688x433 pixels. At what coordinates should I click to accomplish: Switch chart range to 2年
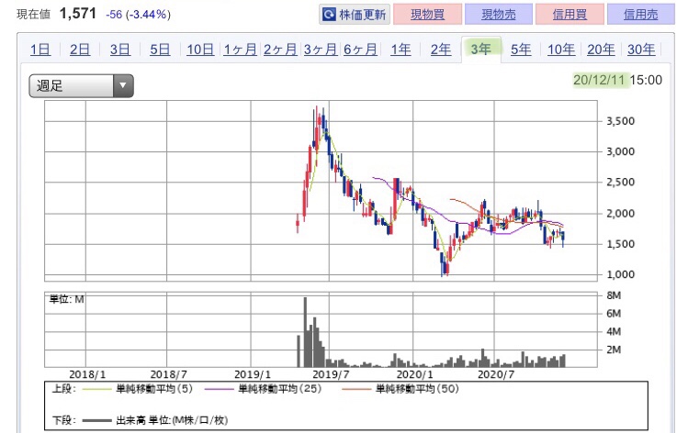coord(441,50)
